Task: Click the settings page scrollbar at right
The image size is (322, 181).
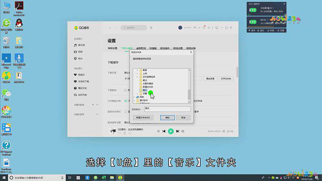Action: pos(237,72)
